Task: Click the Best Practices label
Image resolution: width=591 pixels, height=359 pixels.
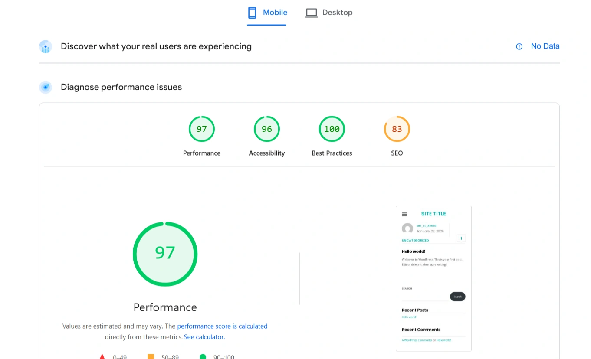Action: [332, 153]
